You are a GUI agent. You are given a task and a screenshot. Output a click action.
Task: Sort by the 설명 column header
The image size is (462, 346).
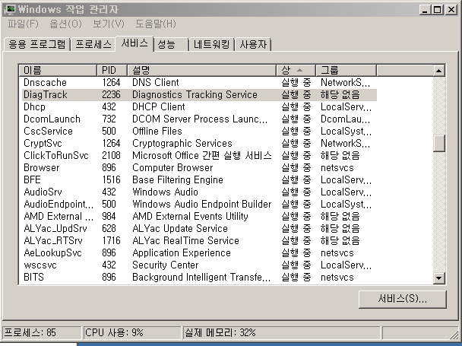[201, 70]
